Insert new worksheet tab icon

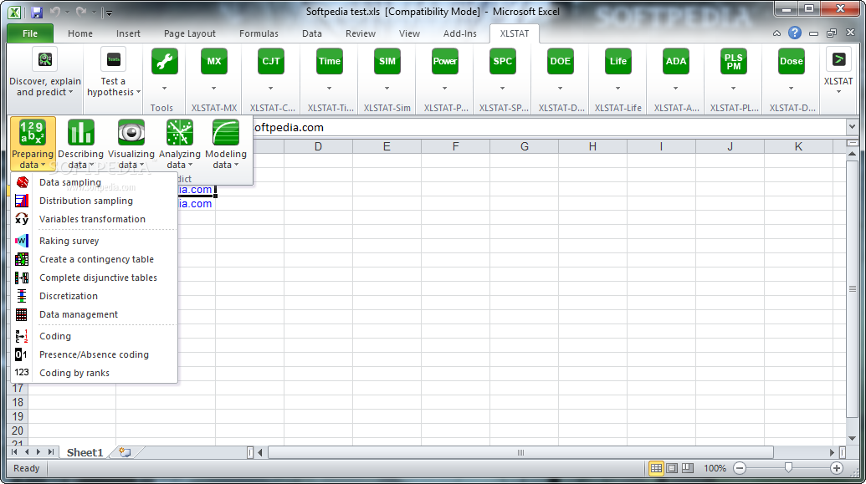tap(126, 452)
